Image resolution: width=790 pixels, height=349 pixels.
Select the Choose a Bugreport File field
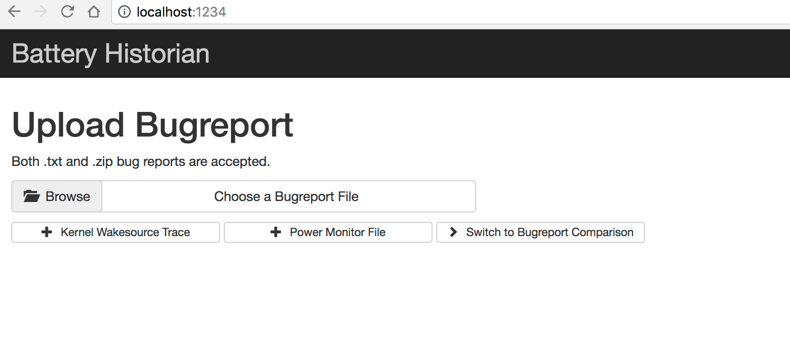point(289,196)
